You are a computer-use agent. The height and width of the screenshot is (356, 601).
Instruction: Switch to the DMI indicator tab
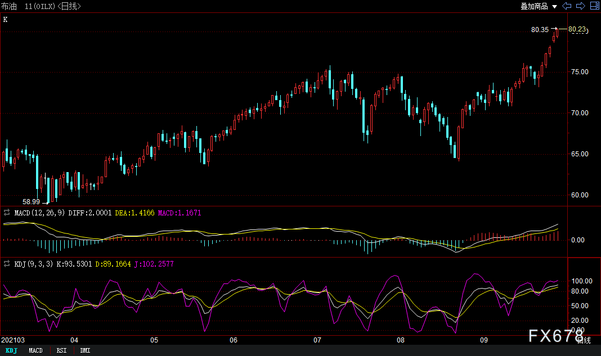coord(85,350)
